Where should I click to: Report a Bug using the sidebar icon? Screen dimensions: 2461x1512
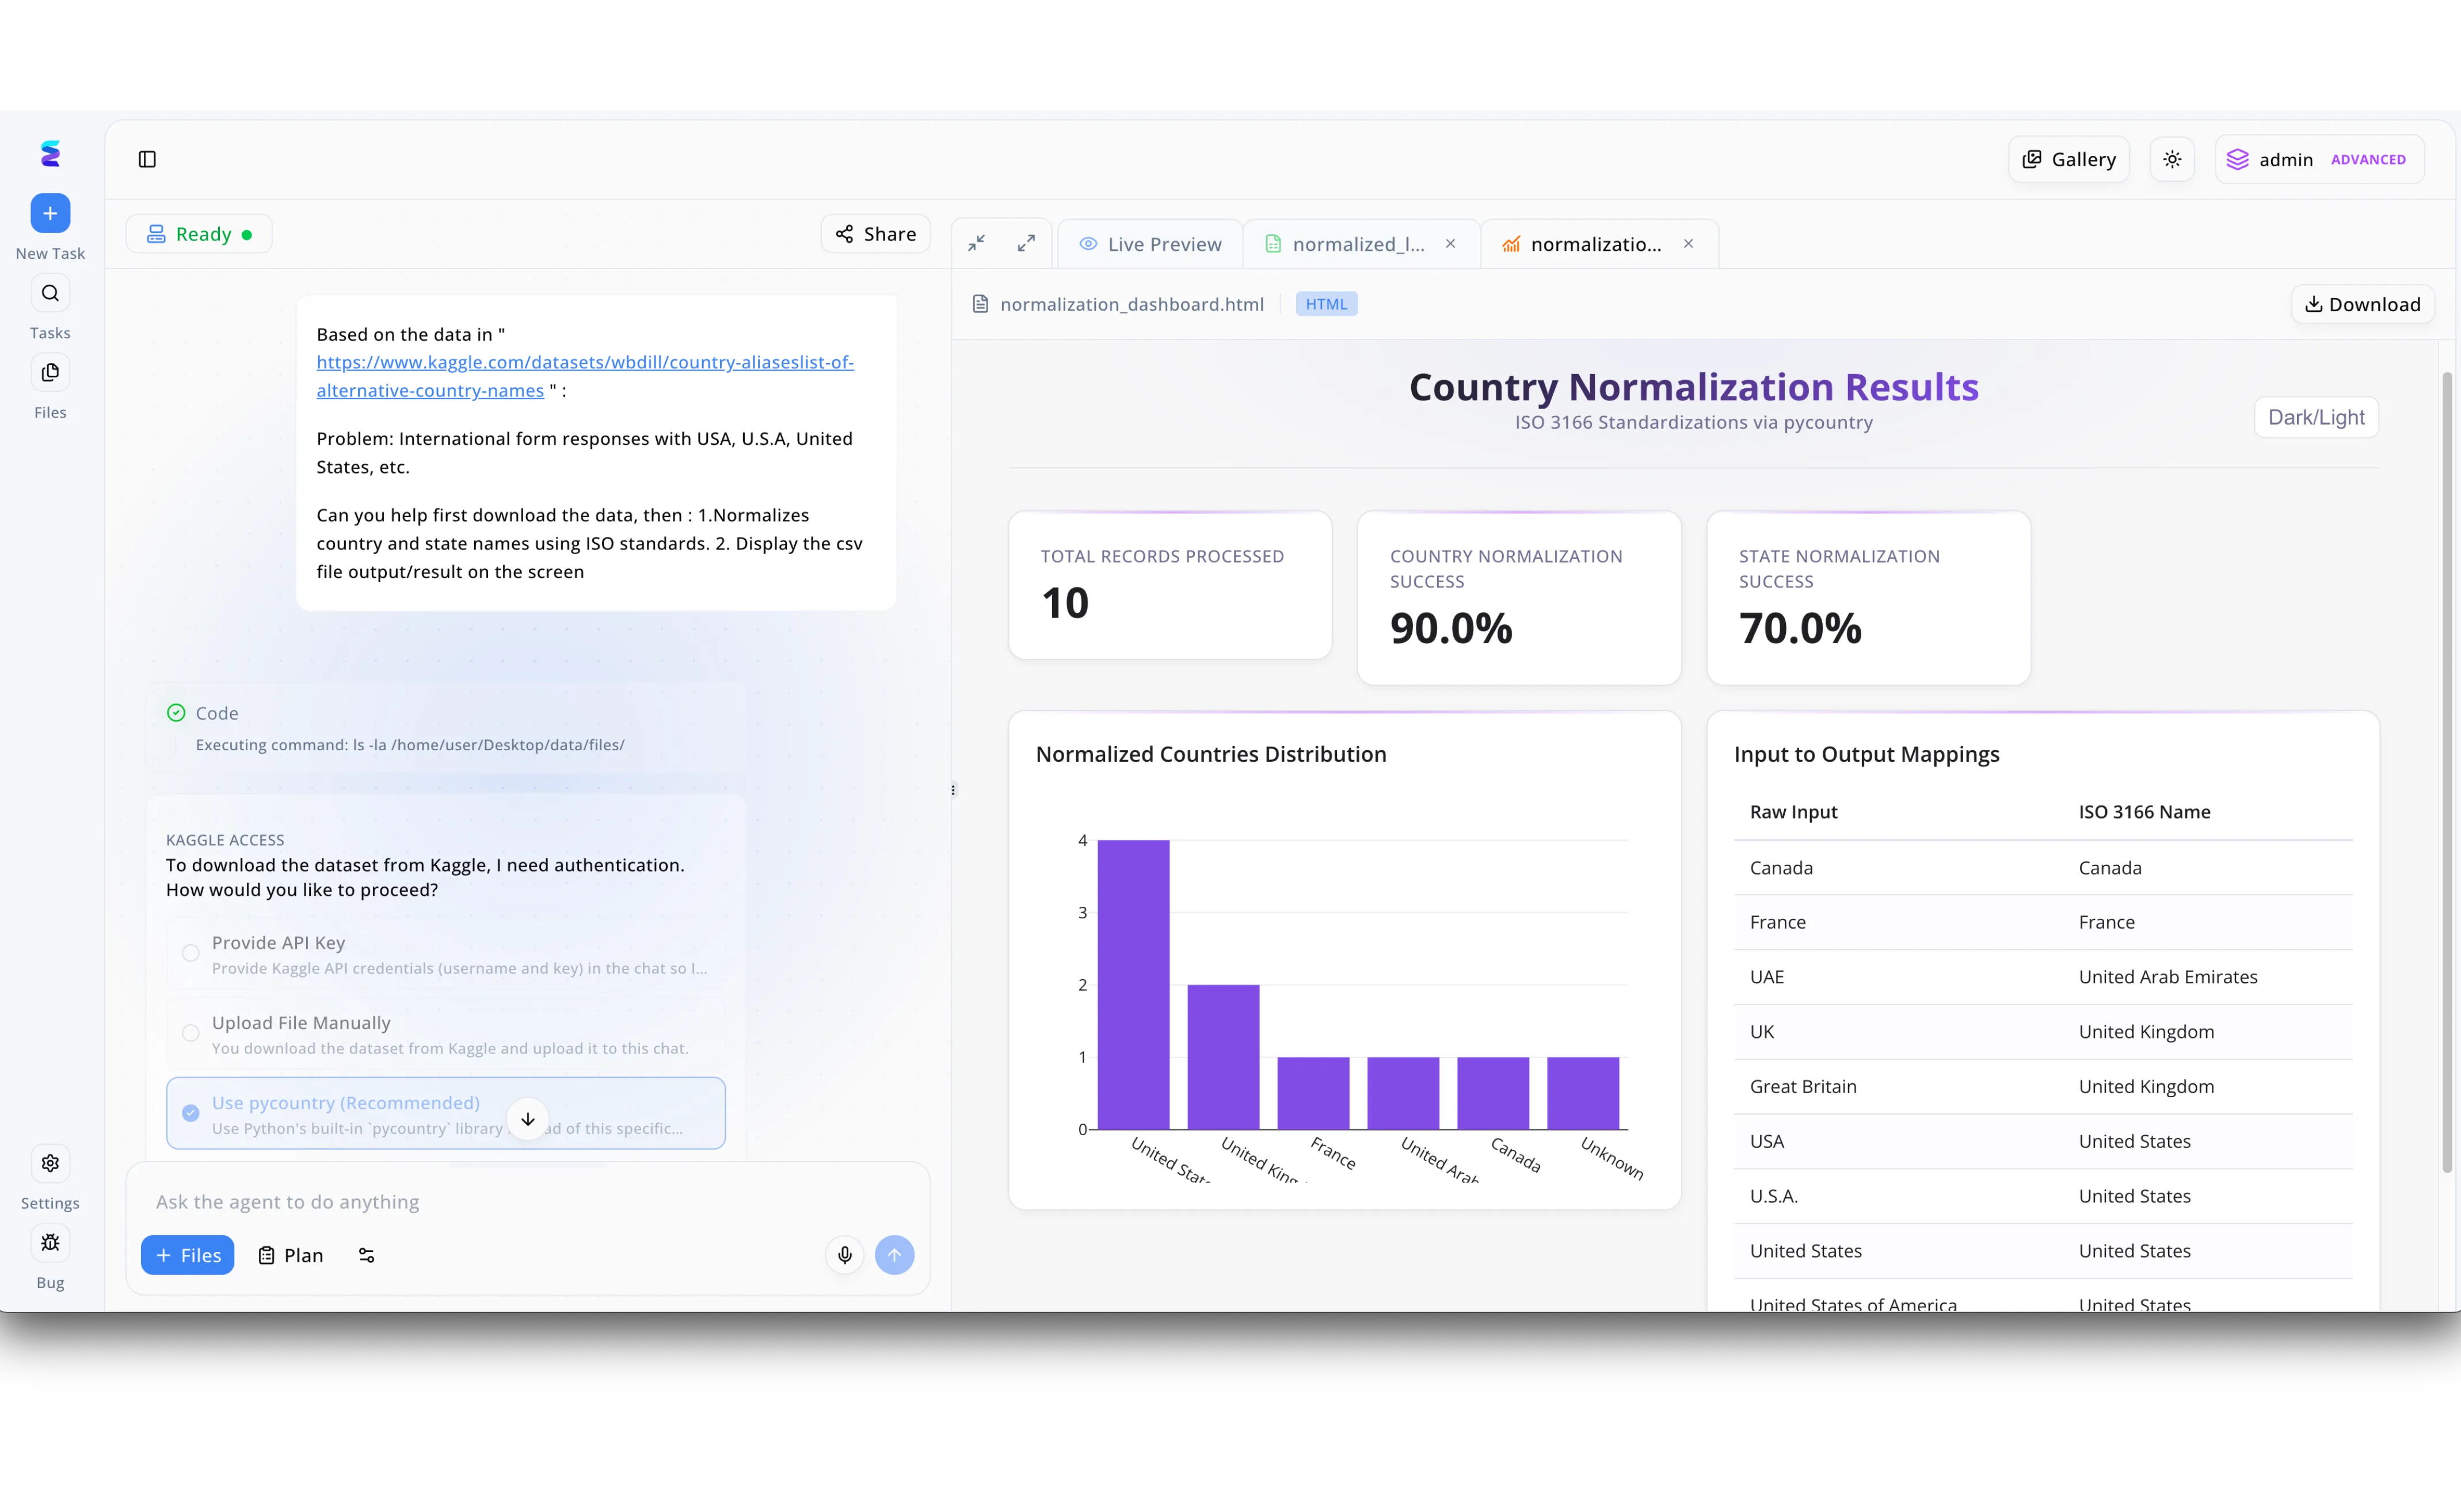click(50, 1242)
